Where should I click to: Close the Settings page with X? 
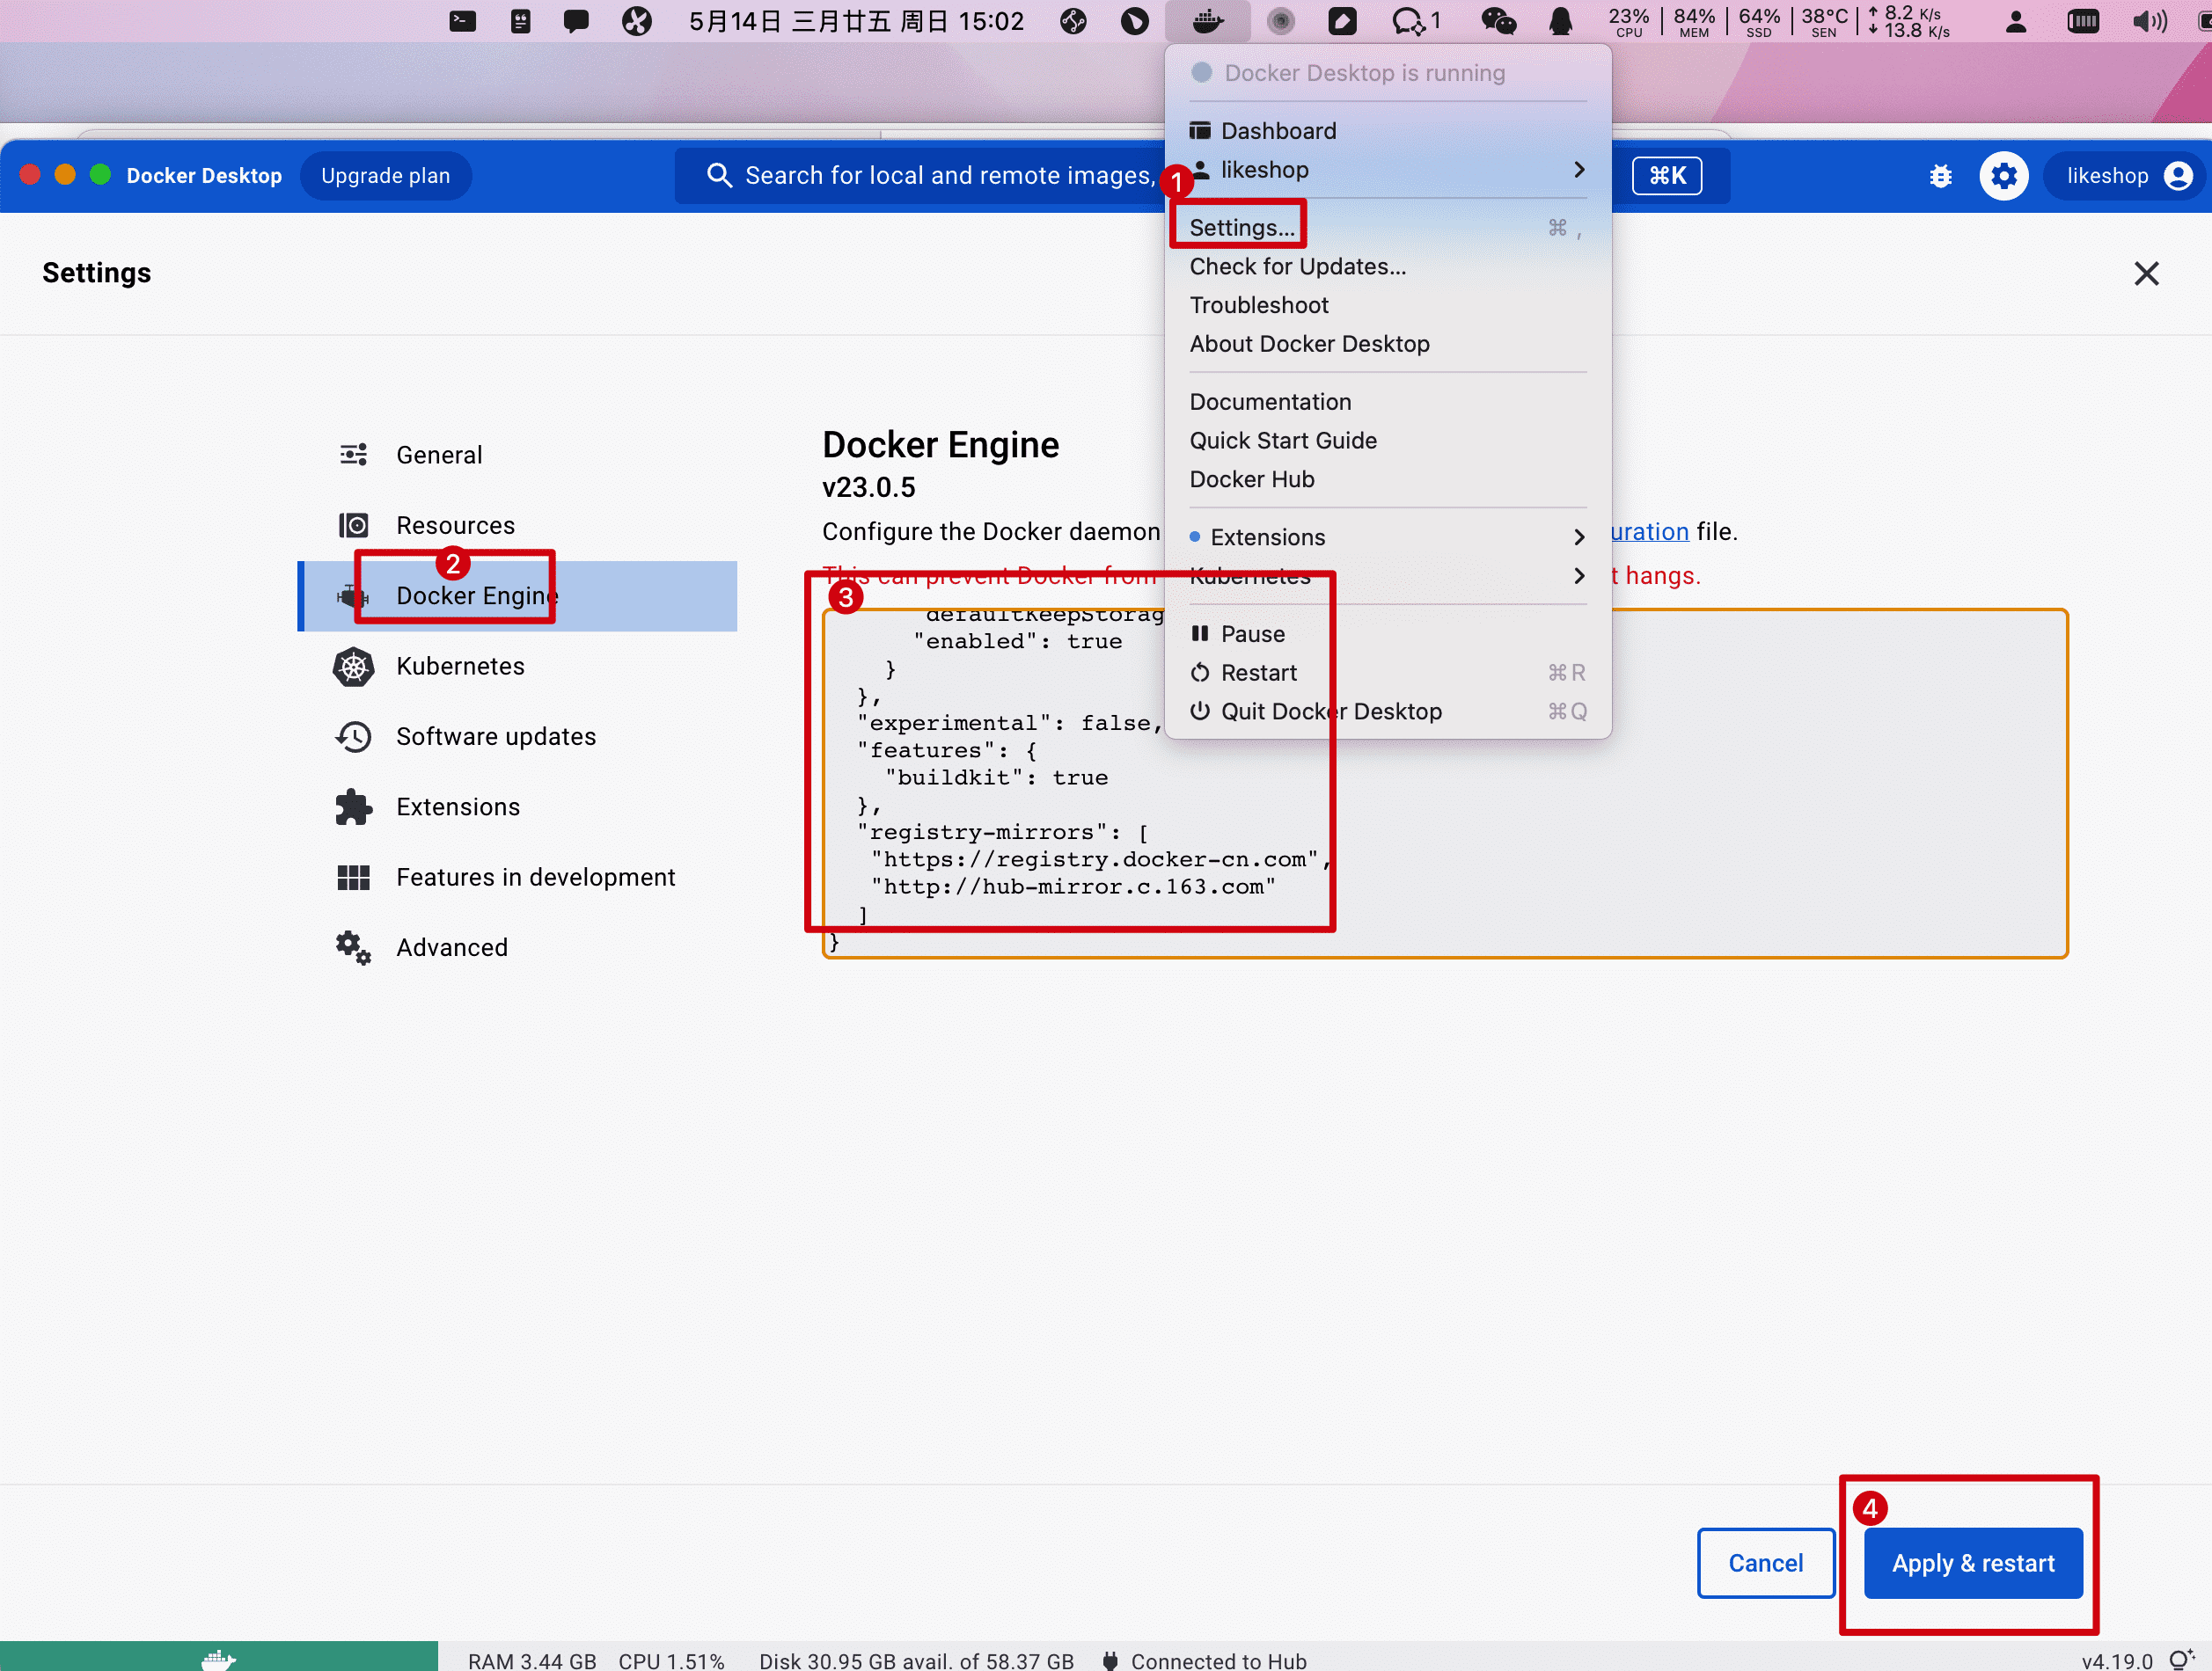click(x=2146, y=274)
